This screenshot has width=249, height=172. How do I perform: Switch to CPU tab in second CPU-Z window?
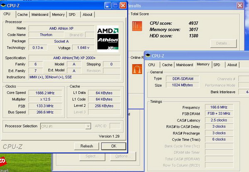point(151,65)
